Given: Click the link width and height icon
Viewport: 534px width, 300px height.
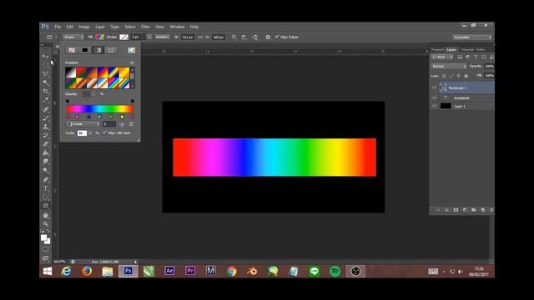Looking at the screenshot, I should pos(200,37).
